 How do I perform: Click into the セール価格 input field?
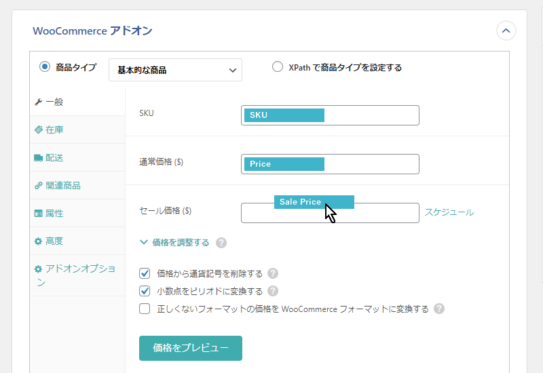click(x=330, y=213)
